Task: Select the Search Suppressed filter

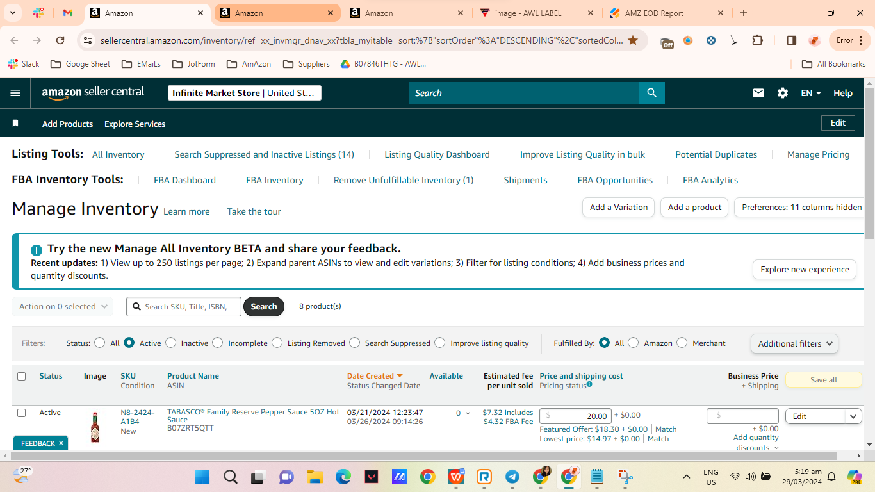Action: click(354, 343)
